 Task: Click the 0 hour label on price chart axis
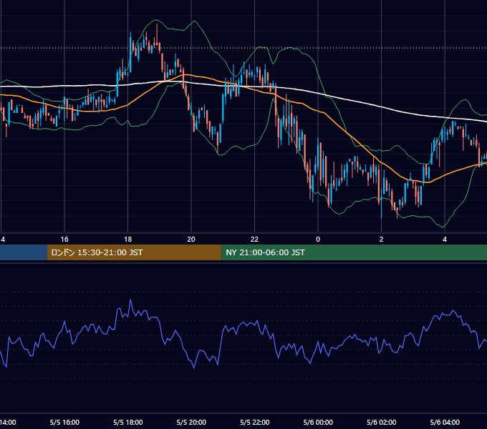pos(318,240)
